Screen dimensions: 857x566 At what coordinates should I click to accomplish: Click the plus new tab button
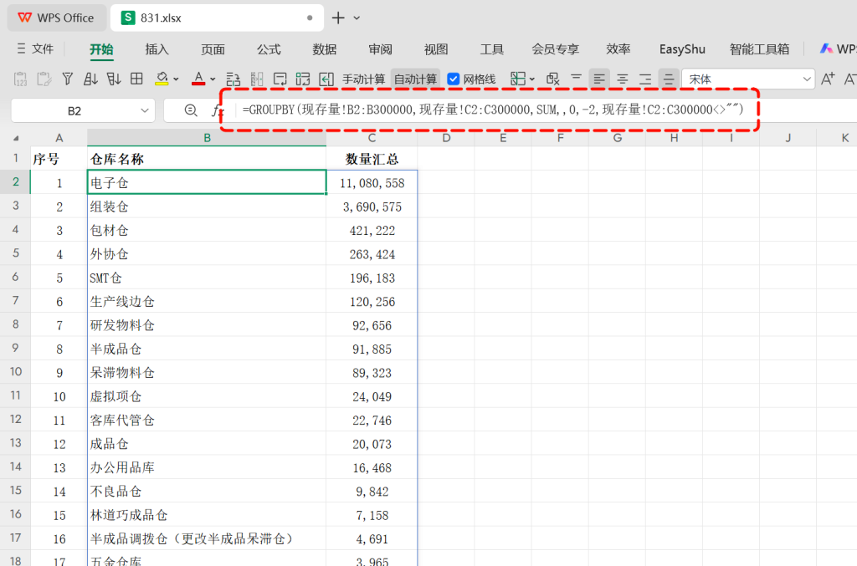coord(338,18)
